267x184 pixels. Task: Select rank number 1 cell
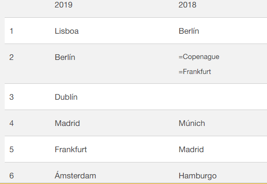[x=11, y=31]
